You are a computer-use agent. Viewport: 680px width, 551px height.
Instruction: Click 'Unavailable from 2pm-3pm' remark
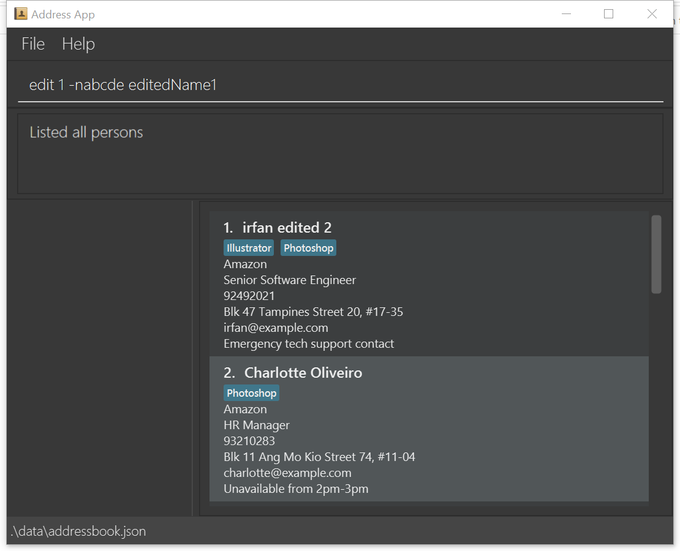[x=296, y=489]
